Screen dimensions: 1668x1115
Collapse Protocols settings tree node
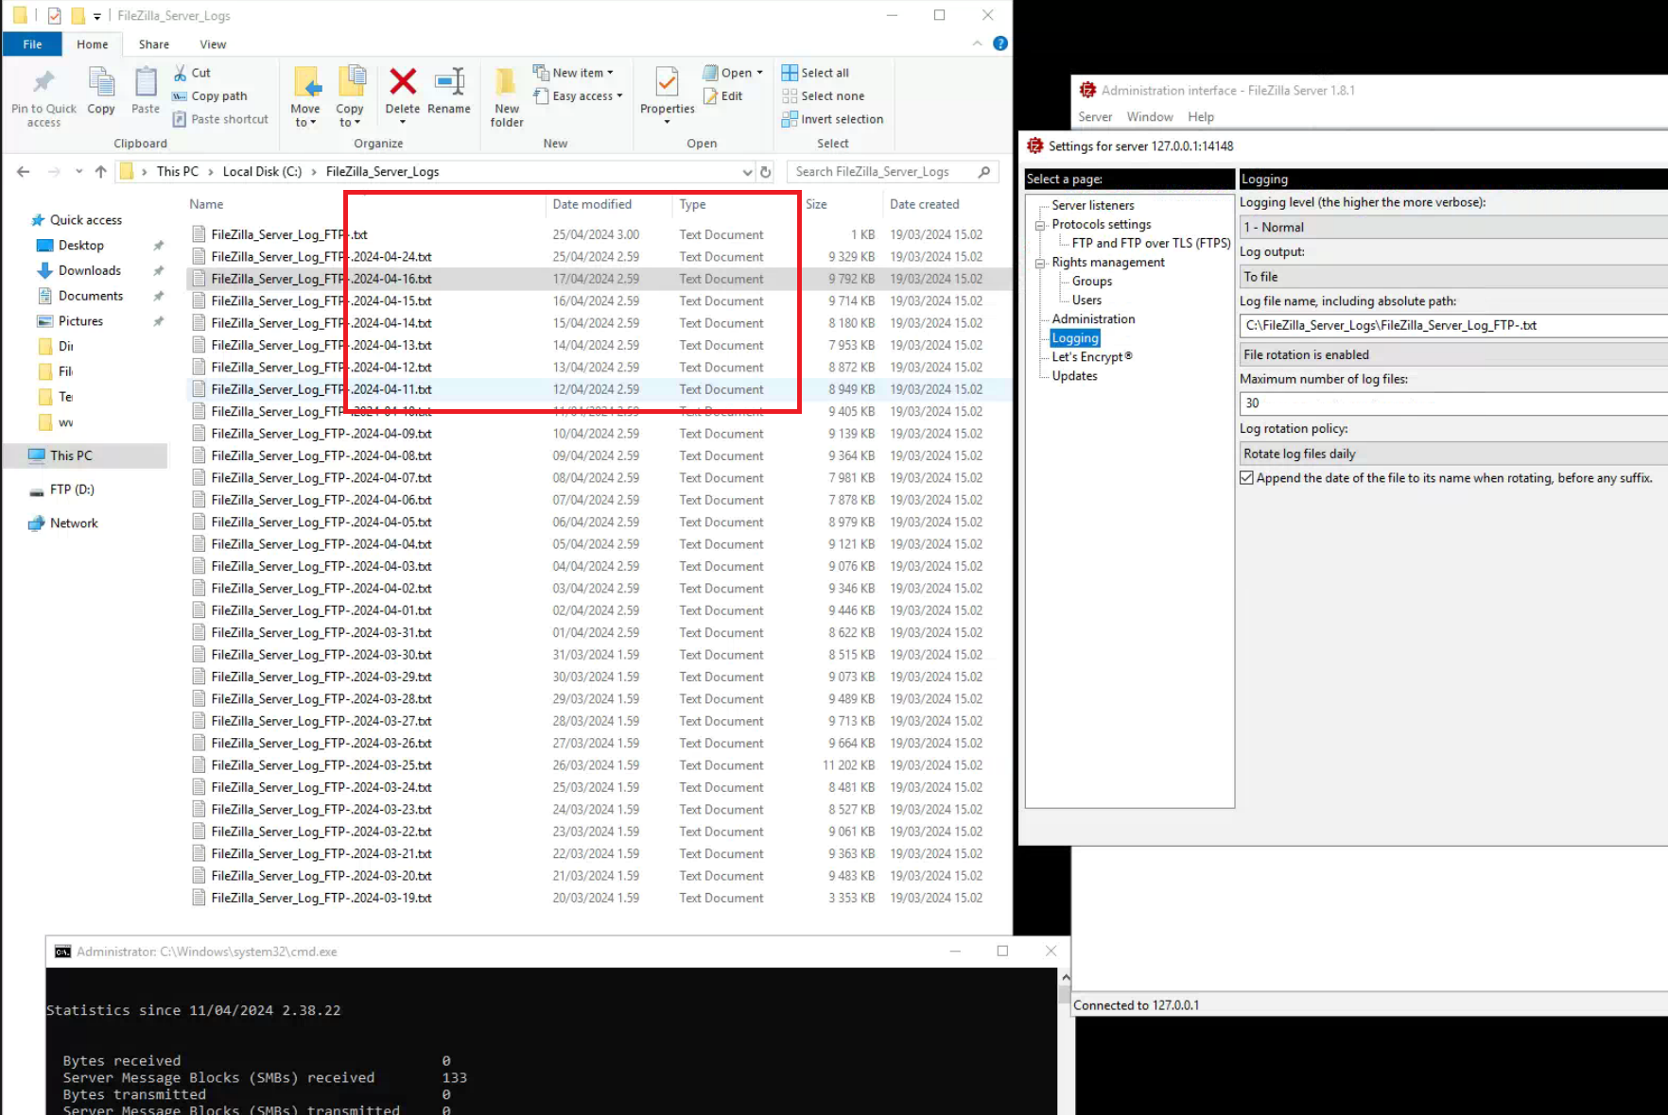(x=1040, y=225)
